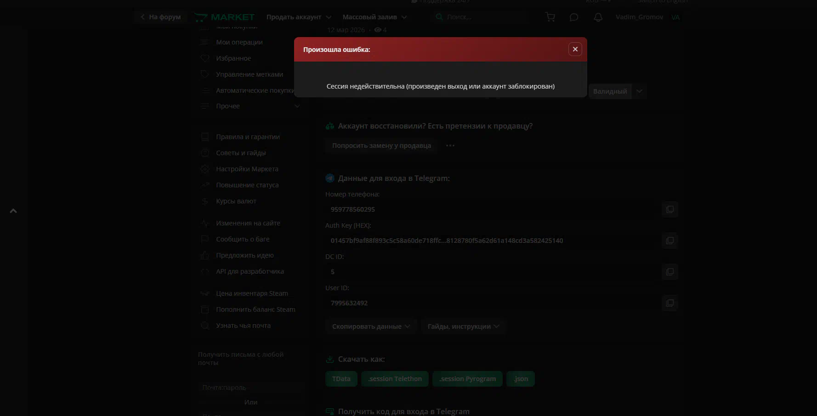Click the notifications bell icon
Screen dimensions: 817x416
(598, 17)
